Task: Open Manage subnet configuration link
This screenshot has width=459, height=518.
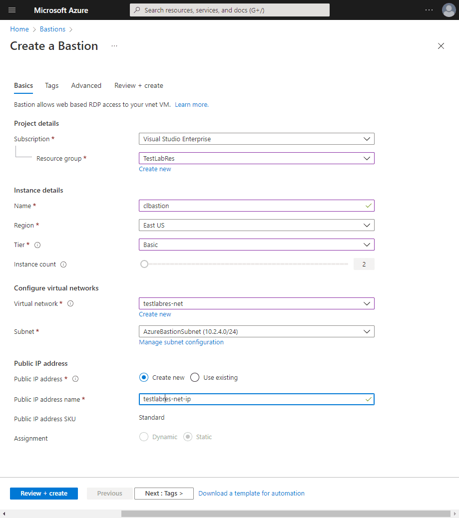Action: [181, 342]
